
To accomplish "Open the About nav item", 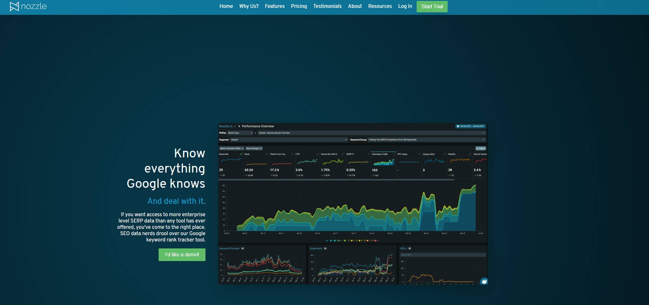I will tap(355, 6).
